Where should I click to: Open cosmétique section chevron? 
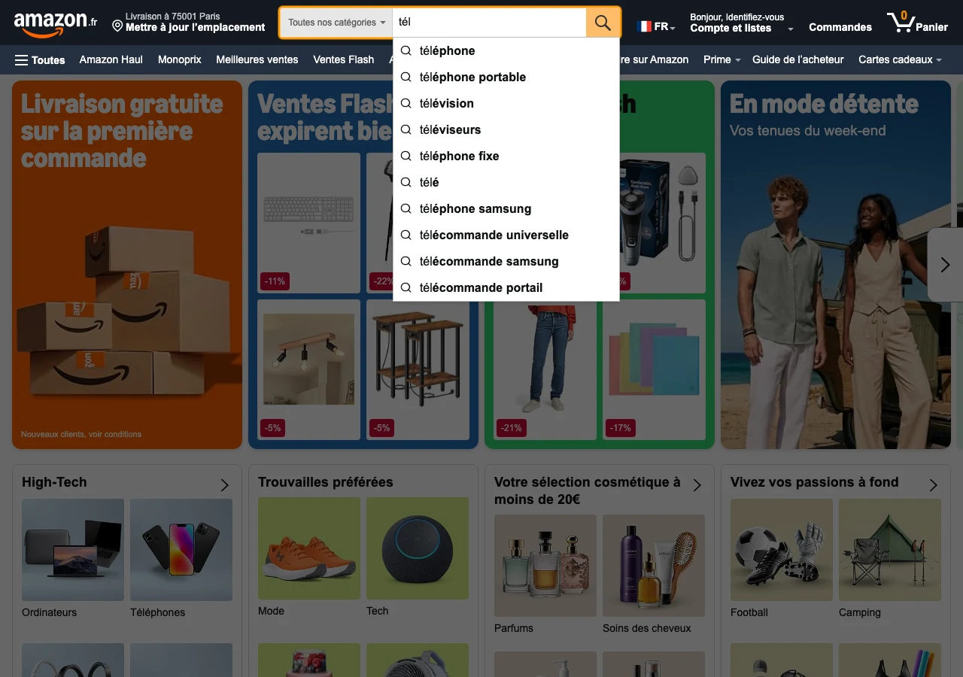[697, 485]
